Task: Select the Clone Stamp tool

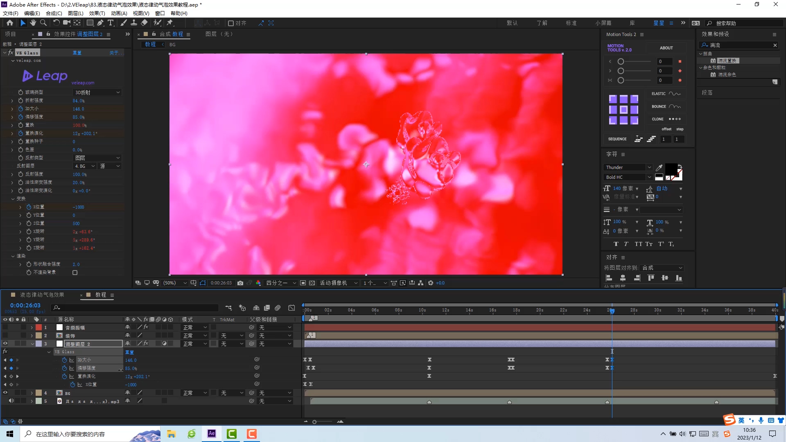Action: [134, 23]
